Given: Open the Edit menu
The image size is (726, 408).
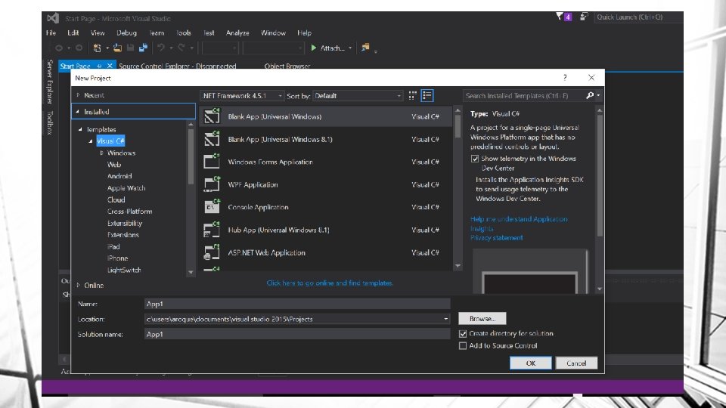Looking at the screenshot, I should tap(73, 32).
